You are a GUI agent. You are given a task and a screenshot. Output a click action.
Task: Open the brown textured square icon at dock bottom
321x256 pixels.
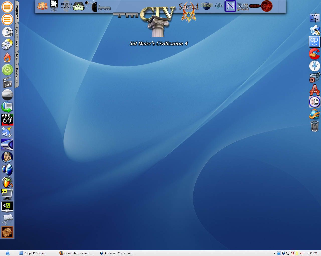[x=7, y=232]
